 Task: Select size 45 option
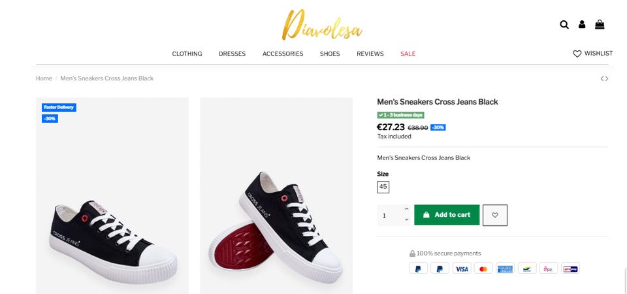(383, 187)
